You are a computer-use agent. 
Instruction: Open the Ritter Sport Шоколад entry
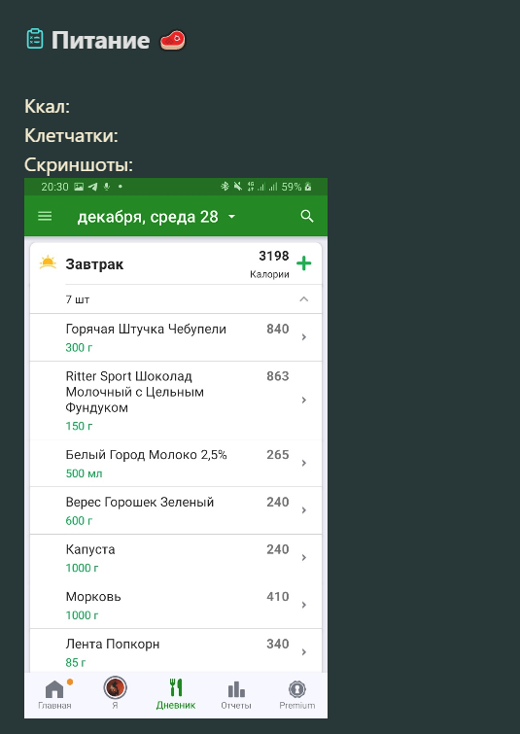tap(176, 401)
